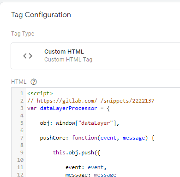Click the 'Custom HTML Tag' subtitle text
Image resolution: width=180 pixels, height=177 pixels.
(x=68, y=60)
